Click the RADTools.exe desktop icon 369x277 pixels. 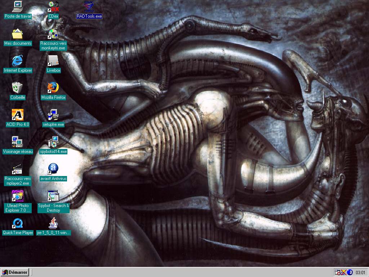point(89,7)
